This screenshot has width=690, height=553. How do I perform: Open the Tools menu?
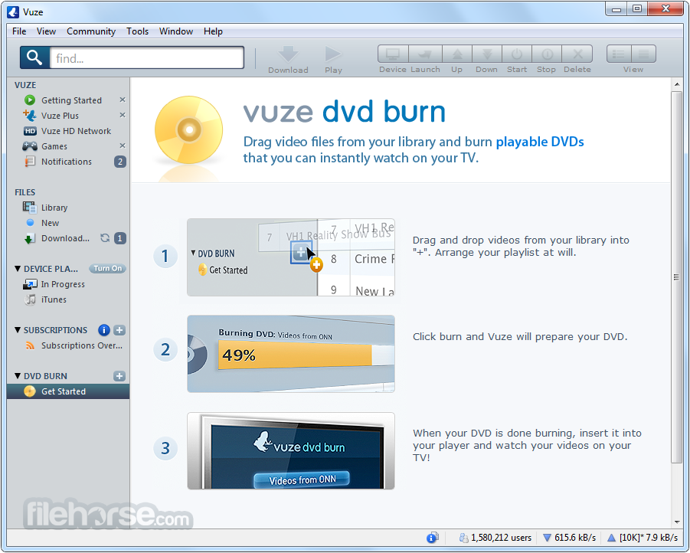coord(138,31)
